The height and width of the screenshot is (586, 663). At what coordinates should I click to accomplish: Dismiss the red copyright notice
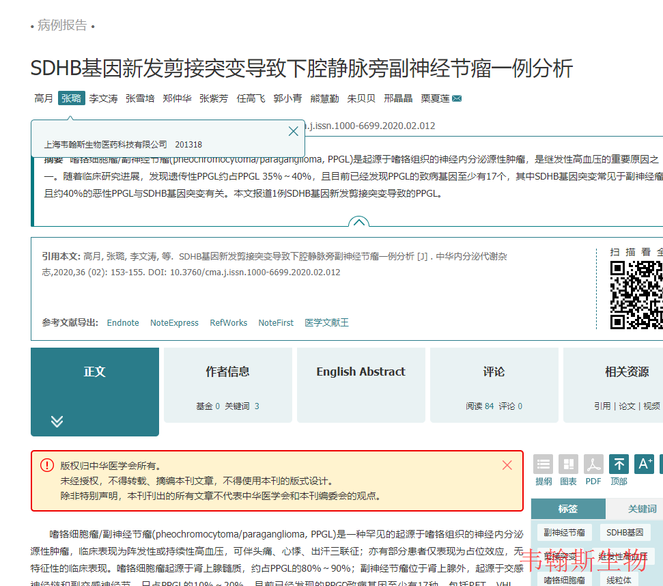coord(507,465)
